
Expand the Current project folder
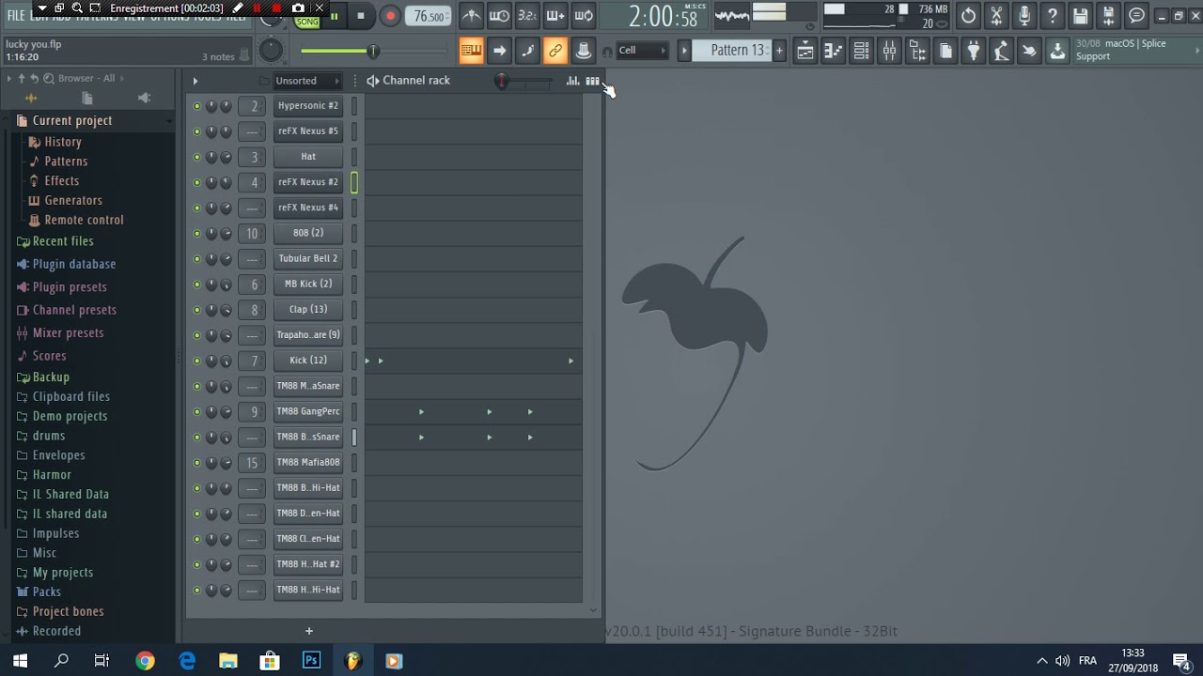click(72, 120)
